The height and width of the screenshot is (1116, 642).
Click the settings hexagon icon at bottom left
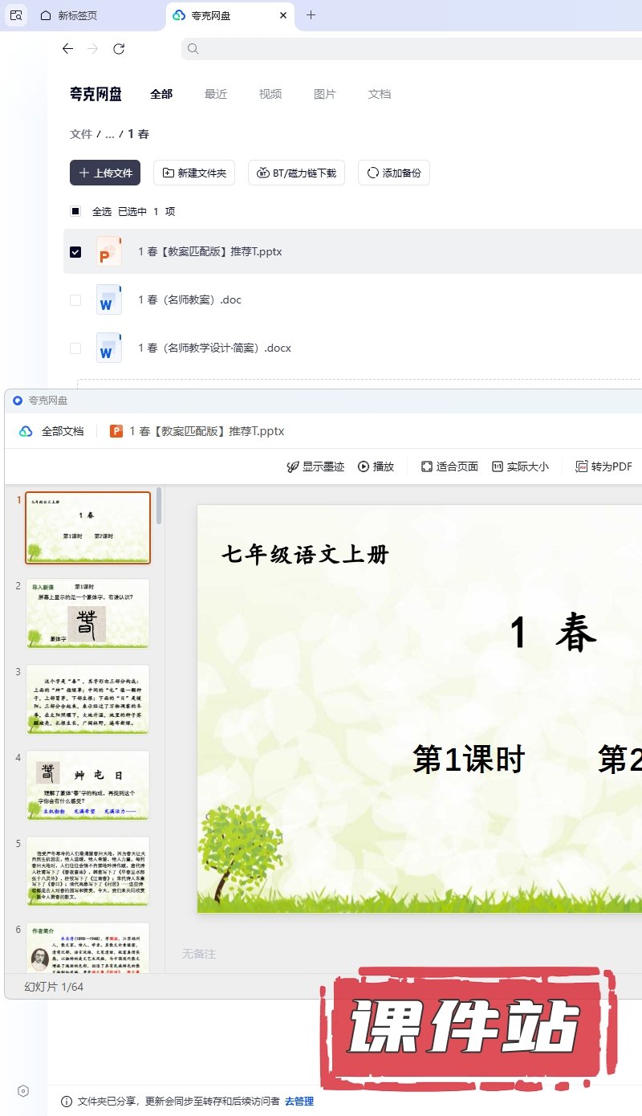pos(23,1090)
